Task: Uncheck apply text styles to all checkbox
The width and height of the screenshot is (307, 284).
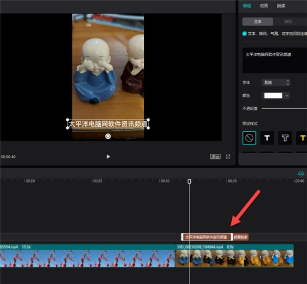Action: (244, 34)
